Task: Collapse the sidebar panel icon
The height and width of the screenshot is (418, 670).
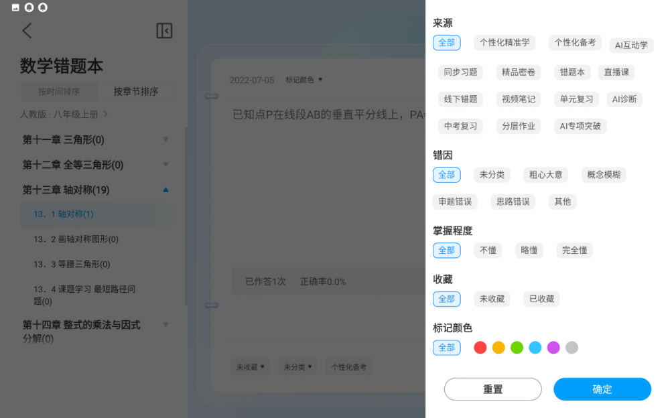Action: click(164, 31)
